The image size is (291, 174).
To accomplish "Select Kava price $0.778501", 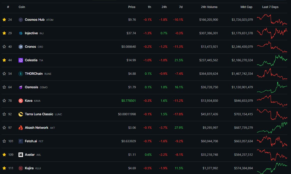I will click(128, 101).
